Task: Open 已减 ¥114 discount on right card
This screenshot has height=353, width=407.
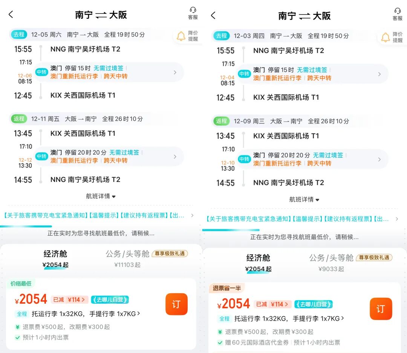Action: pyautogui.click(x=272, y=304)
